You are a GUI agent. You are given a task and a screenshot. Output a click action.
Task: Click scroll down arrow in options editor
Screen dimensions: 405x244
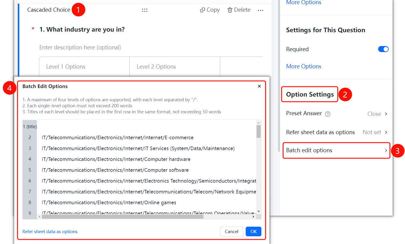click(259, 211)
